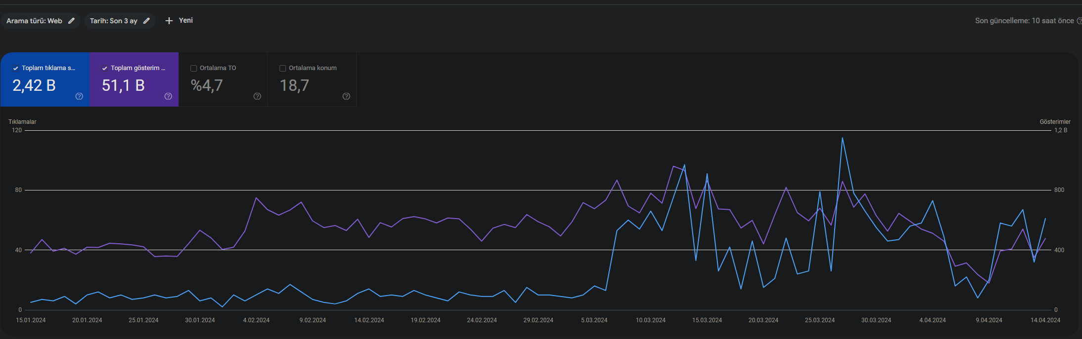Click the 5.03.2024 date on the axis
1082x339 pixels.
[x=594, y=320]
